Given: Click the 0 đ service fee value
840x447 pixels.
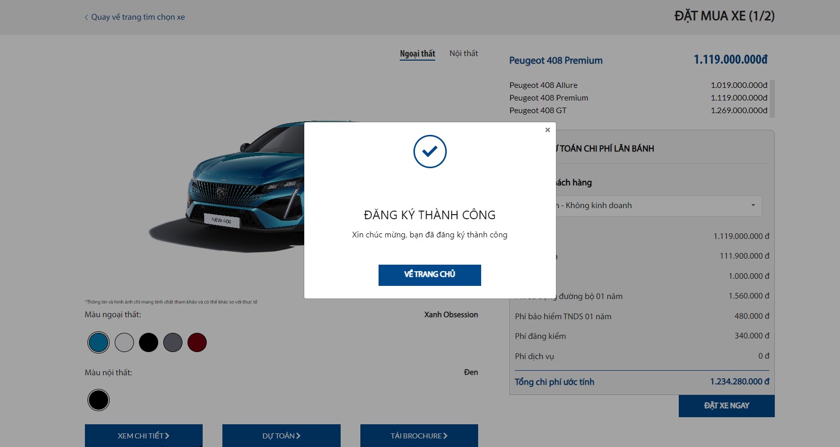Looking at the screenshot, I should [x=764, y=356].
